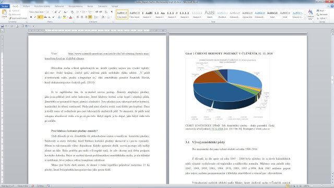Open the Change Styles icon

(x=311, y=14)
